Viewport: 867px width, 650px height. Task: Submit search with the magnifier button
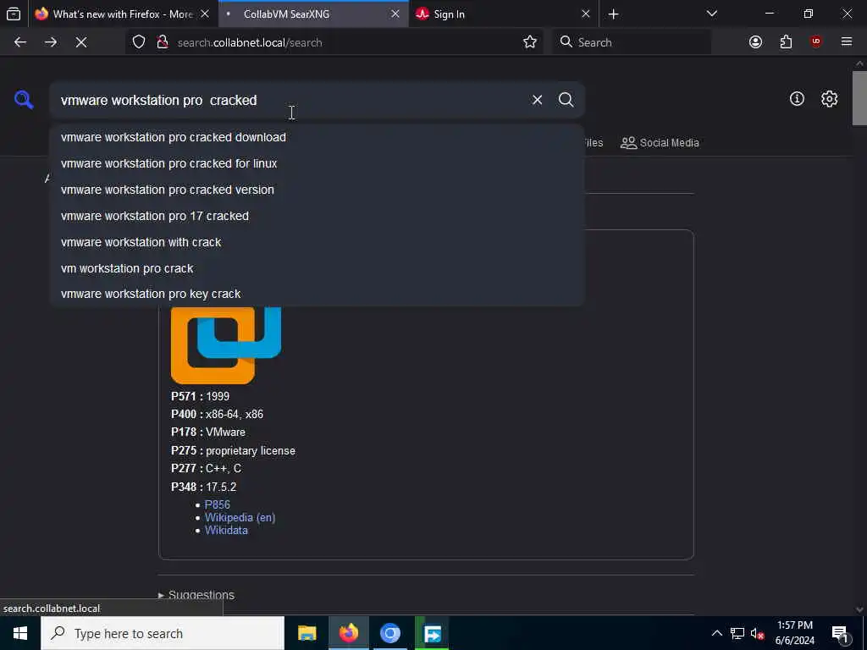pyautogui.click(x=566, y=100)
